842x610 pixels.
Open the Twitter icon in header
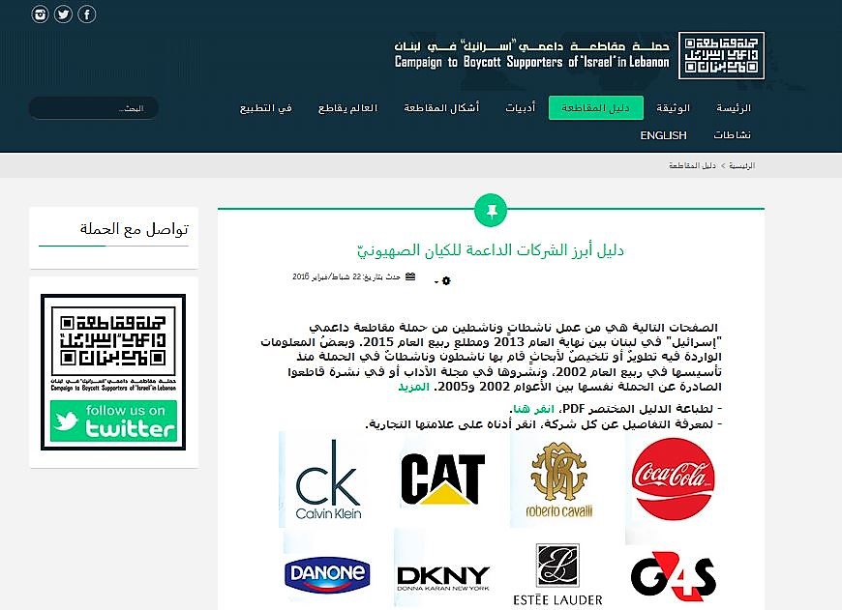(64, 15)
